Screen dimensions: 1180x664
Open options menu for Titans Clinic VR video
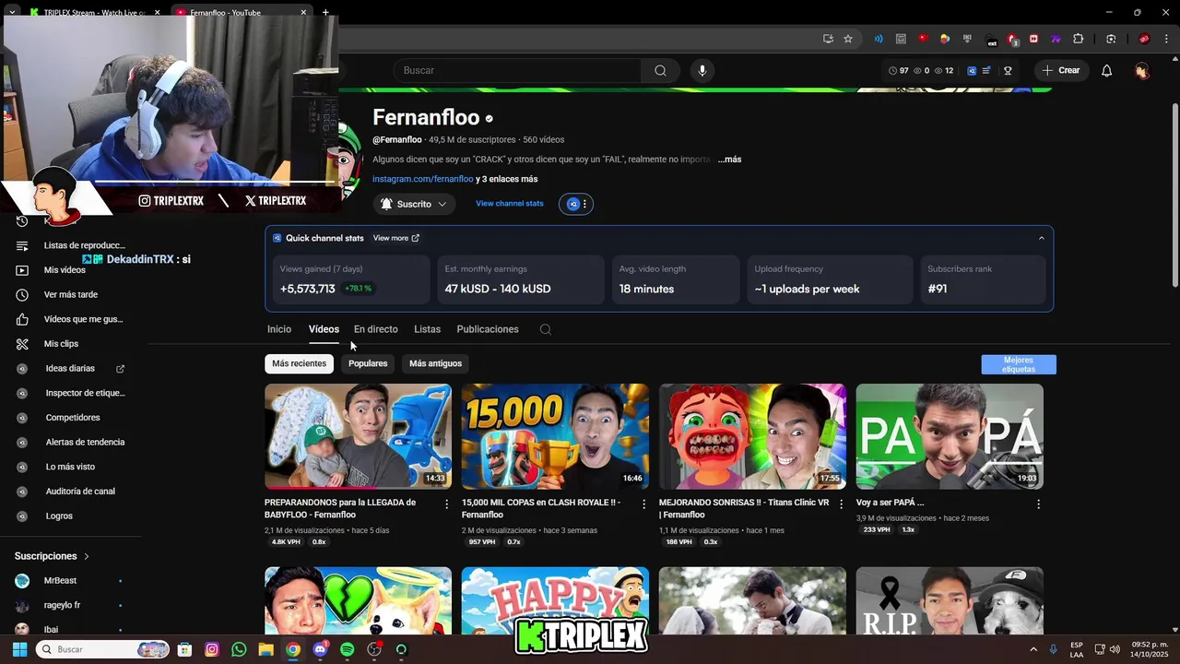[841, 504]
